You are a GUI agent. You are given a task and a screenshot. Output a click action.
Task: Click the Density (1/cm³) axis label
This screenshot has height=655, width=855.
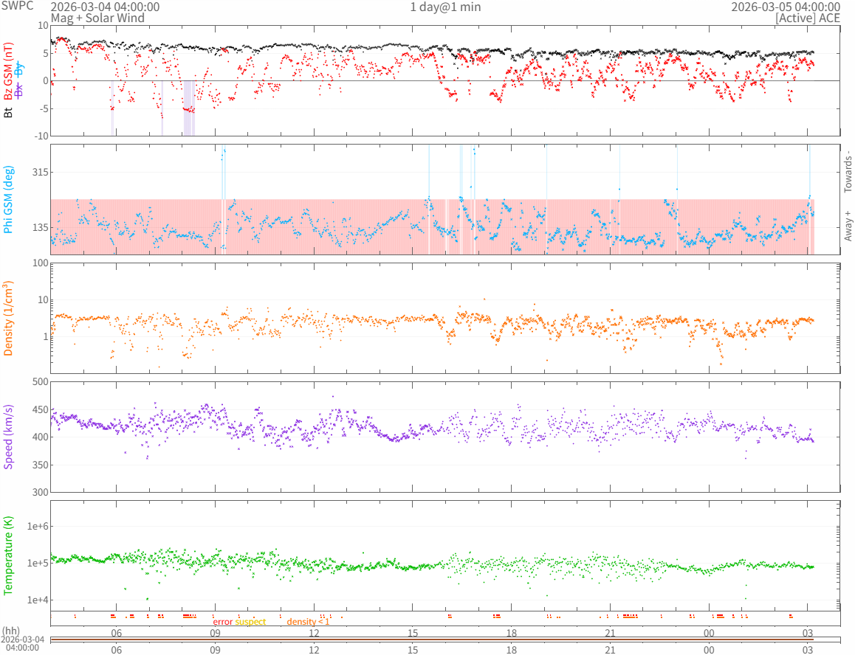9,319
